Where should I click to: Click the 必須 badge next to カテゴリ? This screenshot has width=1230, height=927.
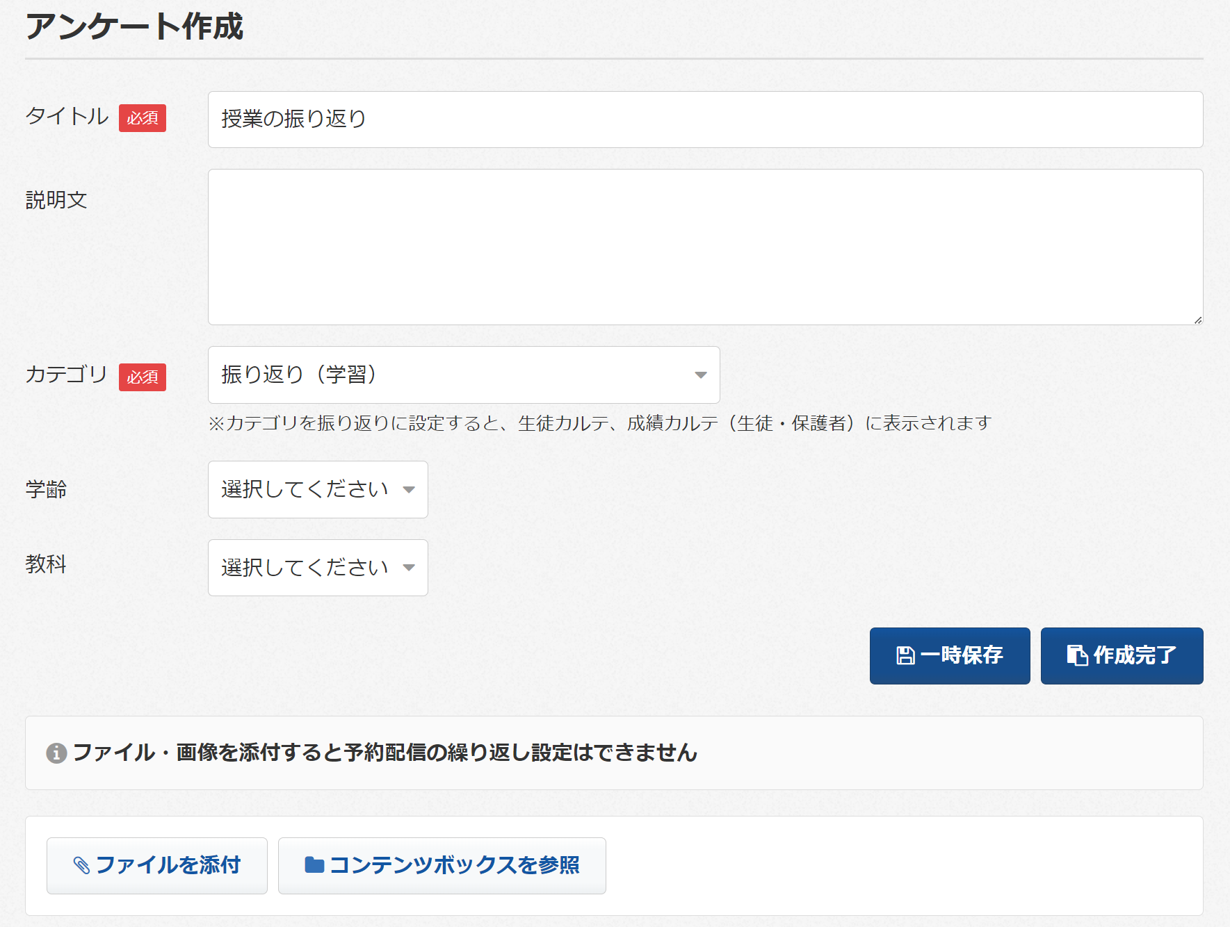pyautogui.click(x=143, y=377)
